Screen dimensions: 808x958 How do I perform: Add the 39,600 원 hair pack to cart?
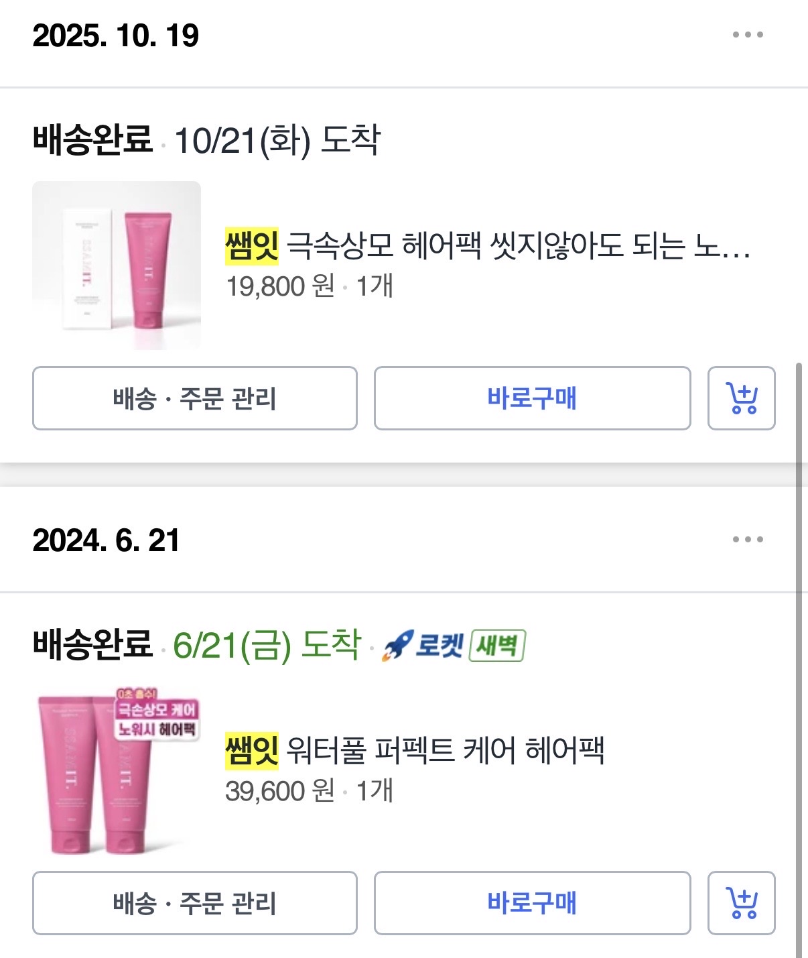[742, 903]
